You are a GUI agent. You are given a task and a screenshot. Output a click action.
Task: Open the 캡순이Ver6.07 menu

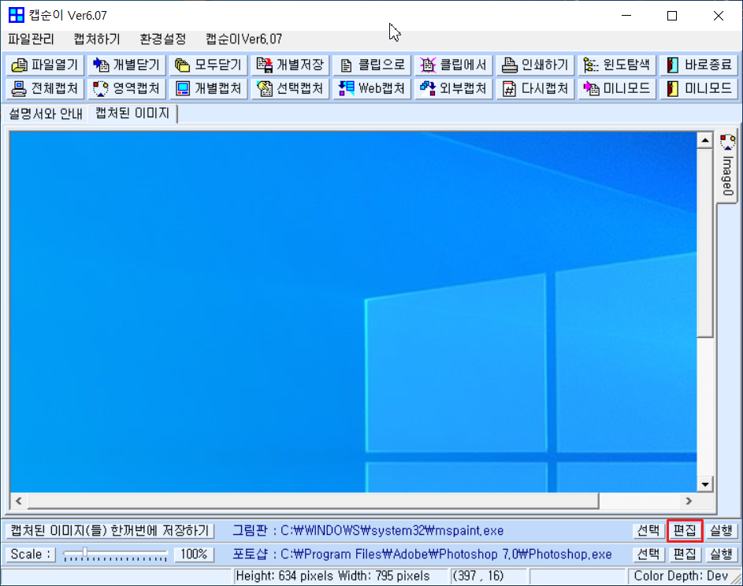pos(244,39)
